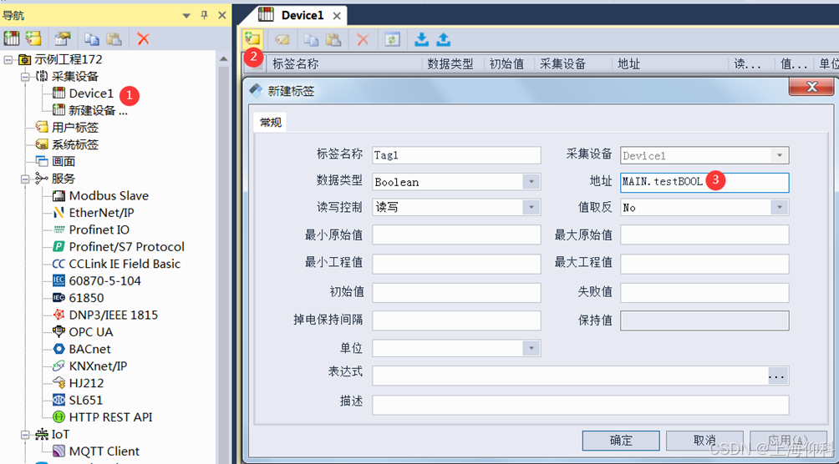This screenshot has width=839, height=464.
Task: Click the red delete icon in navigation toolbar
Action: 143,38
